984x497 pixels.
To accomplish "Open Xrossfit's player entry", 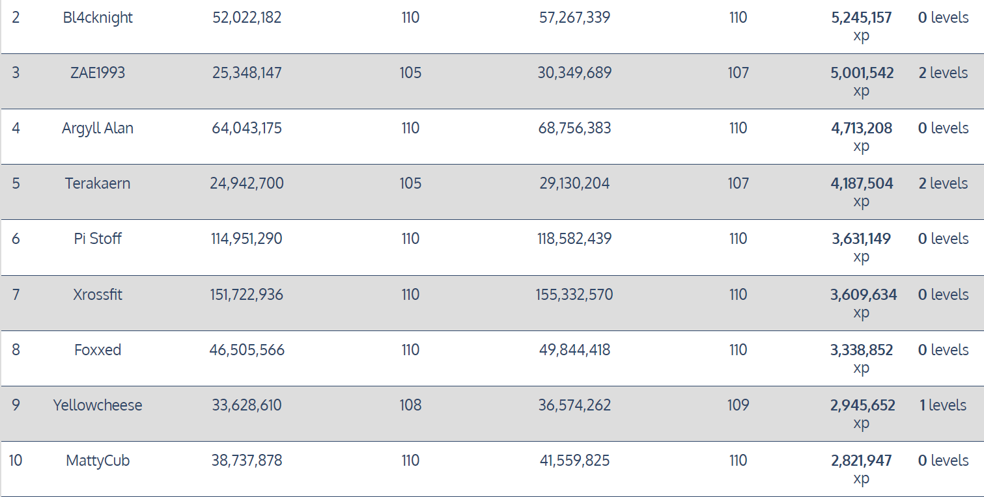I will pos(98,295).
